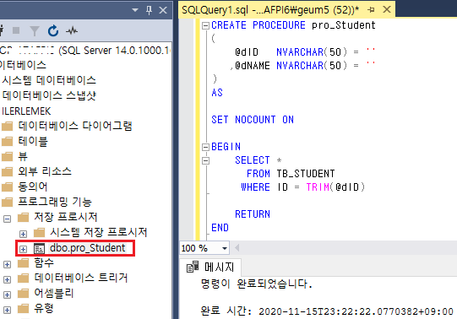Open the 100 % zoom dropdown
This screenshot has width=457, height=319.
(225, 248)
